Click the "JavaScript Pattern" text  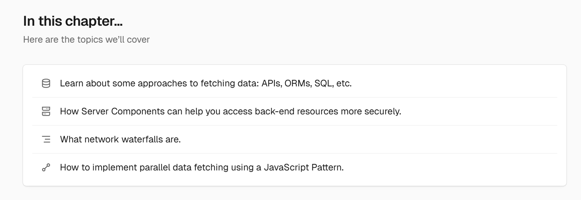point(303,167)
